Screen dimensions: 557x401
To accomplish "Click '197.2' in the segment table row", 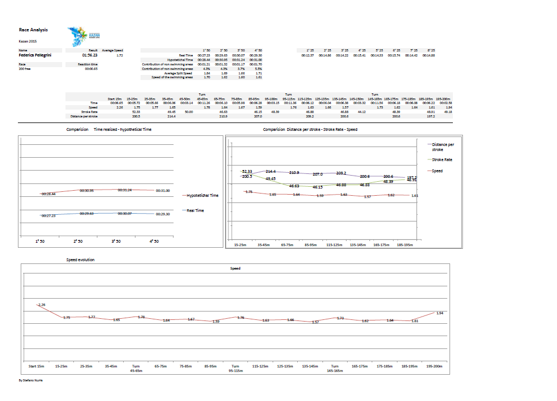I will (431, 116).
